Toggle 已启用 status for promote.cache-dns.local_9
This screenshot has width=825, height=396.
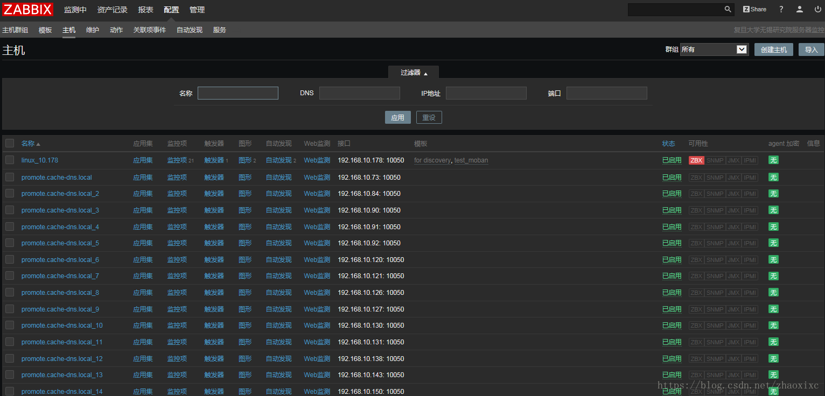point(672,309)
